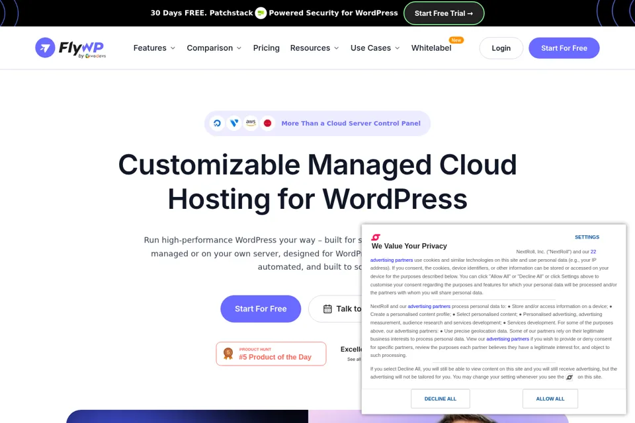
Task: Expand the Resources dropdown chevron
Action: [x=337, y=48]
